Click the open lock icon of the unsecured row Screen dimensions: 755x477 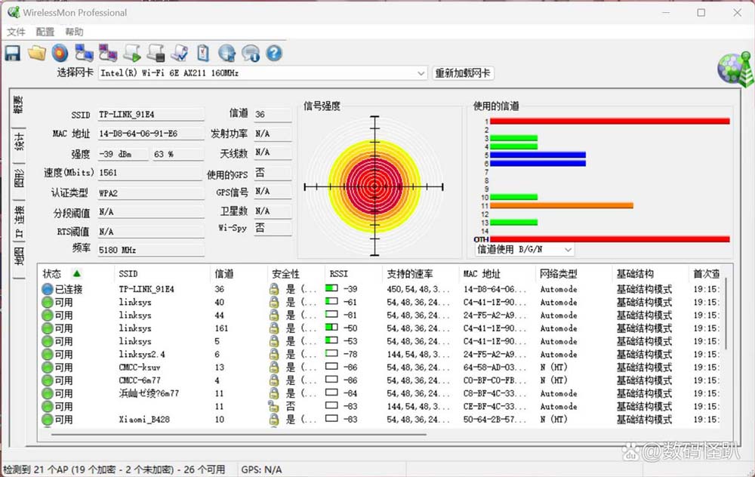(274, 406)
